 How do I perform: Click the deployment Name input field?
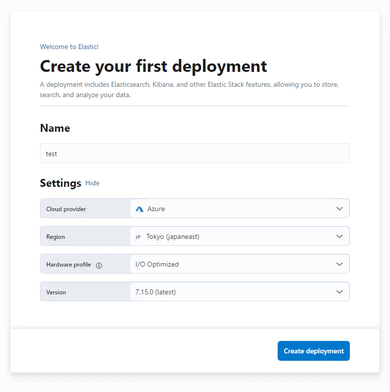pos(195,153)
